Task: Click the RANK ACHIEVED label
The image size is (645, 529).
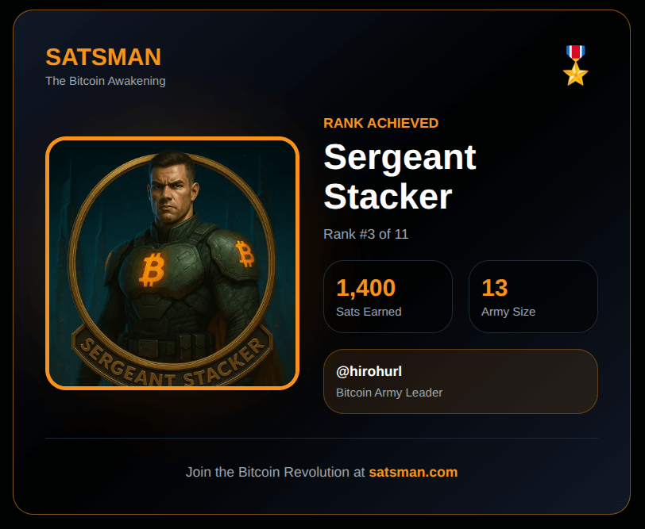Action: pos(380,123)
